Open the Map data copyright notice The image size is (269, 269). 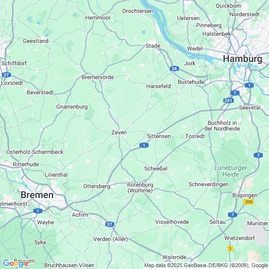(206, 265)
